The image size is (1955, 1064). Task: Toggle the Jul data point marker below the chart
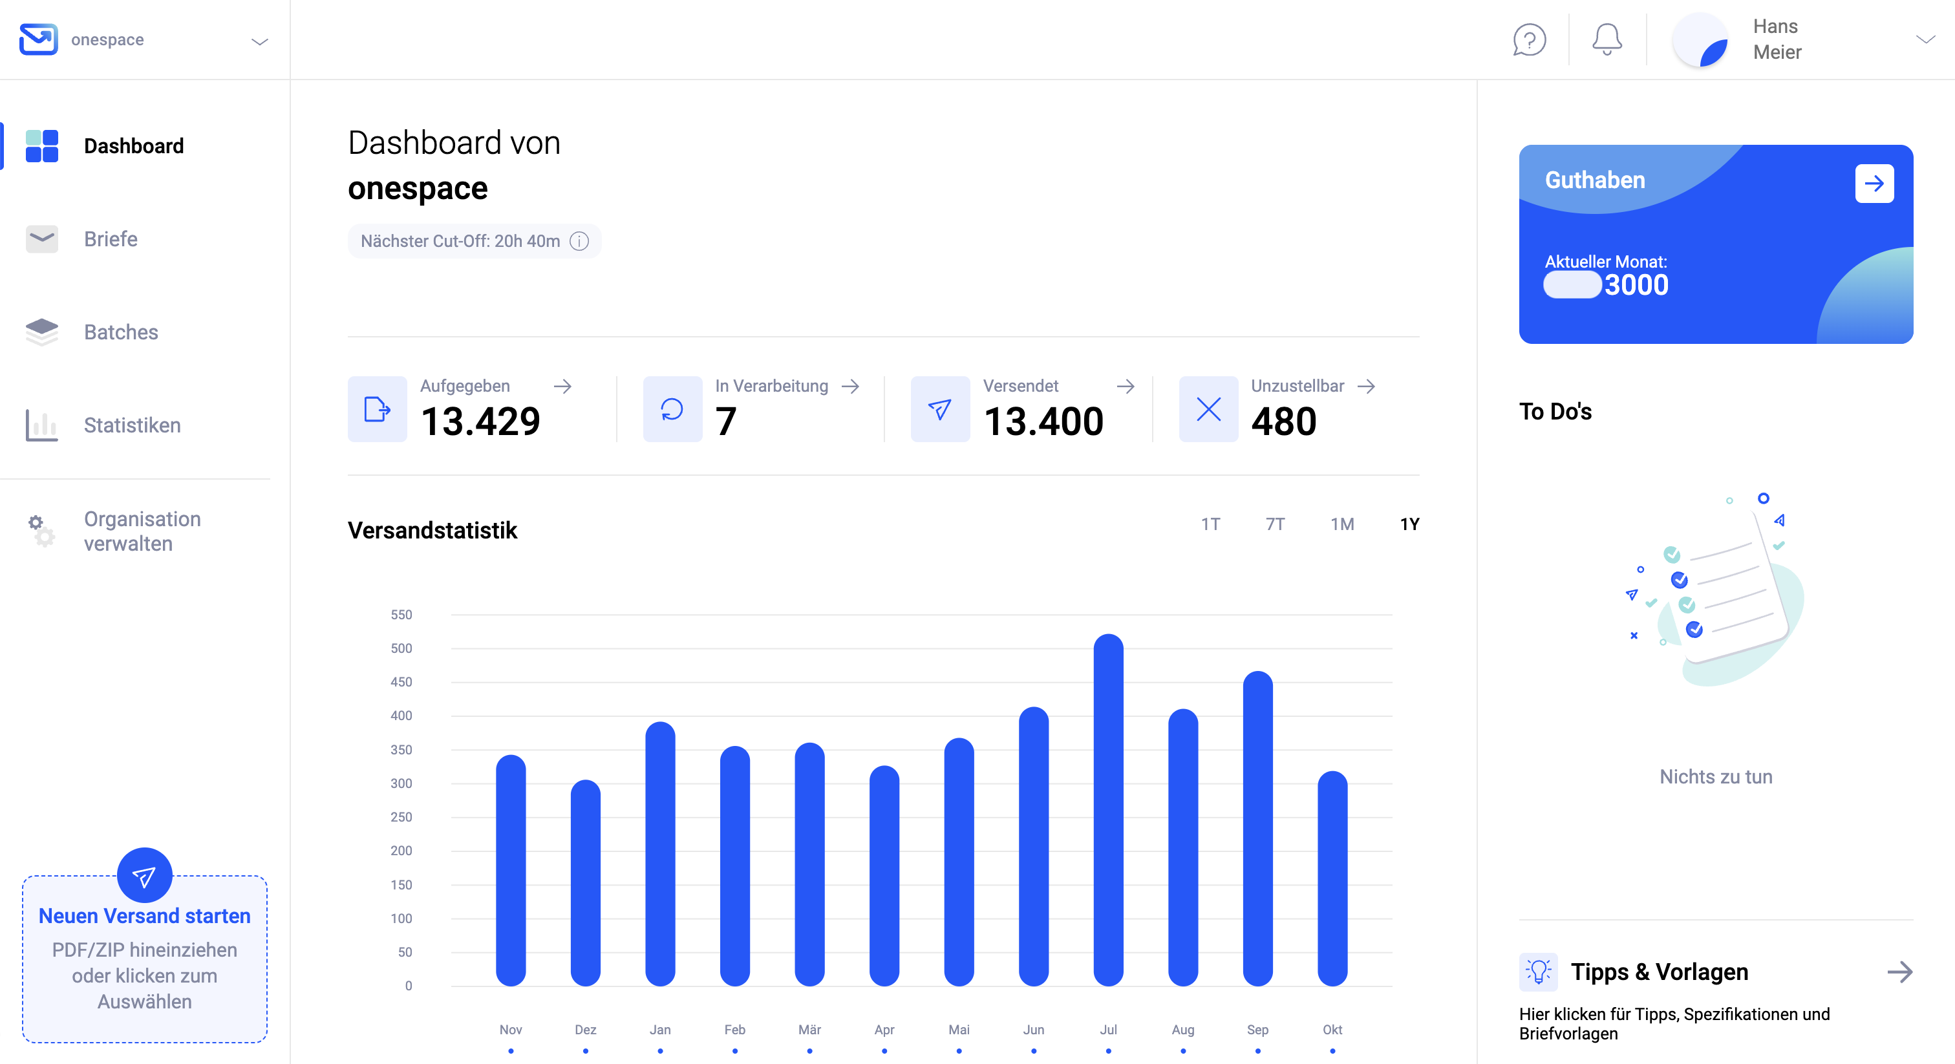[x=1108, y=1051]
